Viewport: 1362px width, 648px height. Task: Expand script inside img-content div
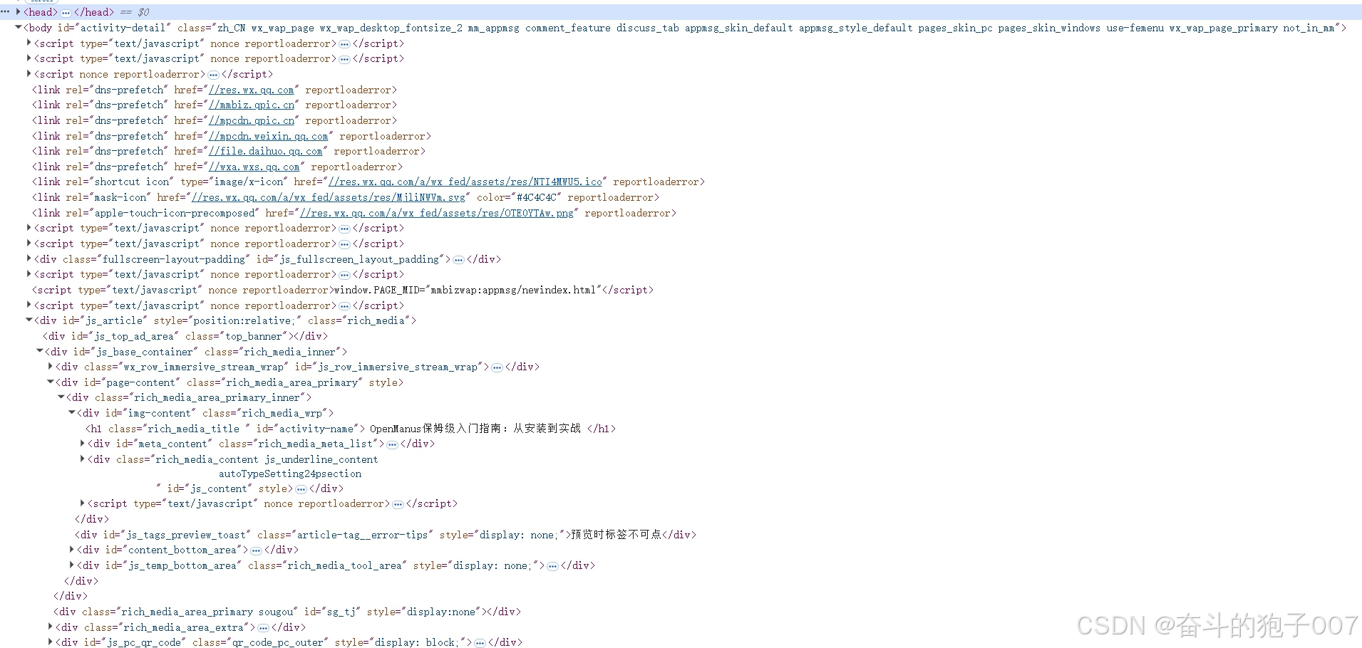point(82,503)
